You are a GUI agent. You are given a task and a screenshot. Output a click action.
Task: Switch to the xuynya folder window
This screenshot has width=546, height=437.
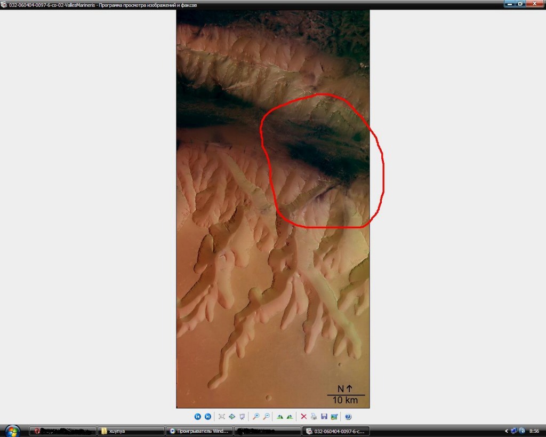pos(131,431)
